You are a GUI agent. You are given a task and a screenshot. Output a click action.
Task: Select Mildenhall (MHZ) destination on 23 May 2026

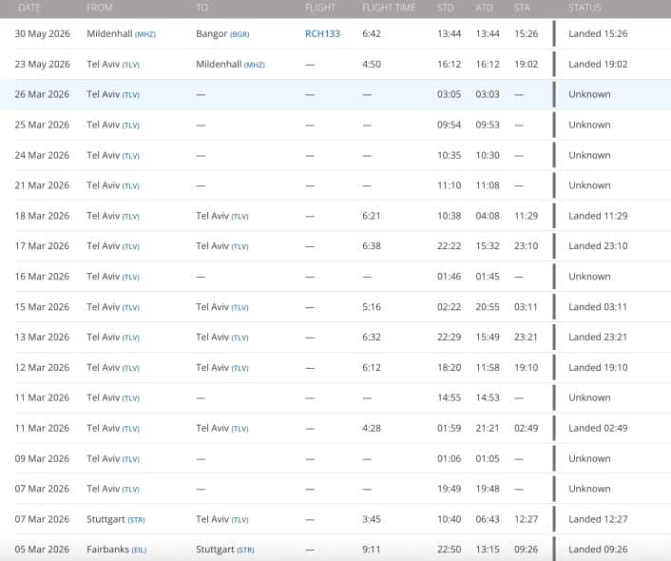point(230,65)
